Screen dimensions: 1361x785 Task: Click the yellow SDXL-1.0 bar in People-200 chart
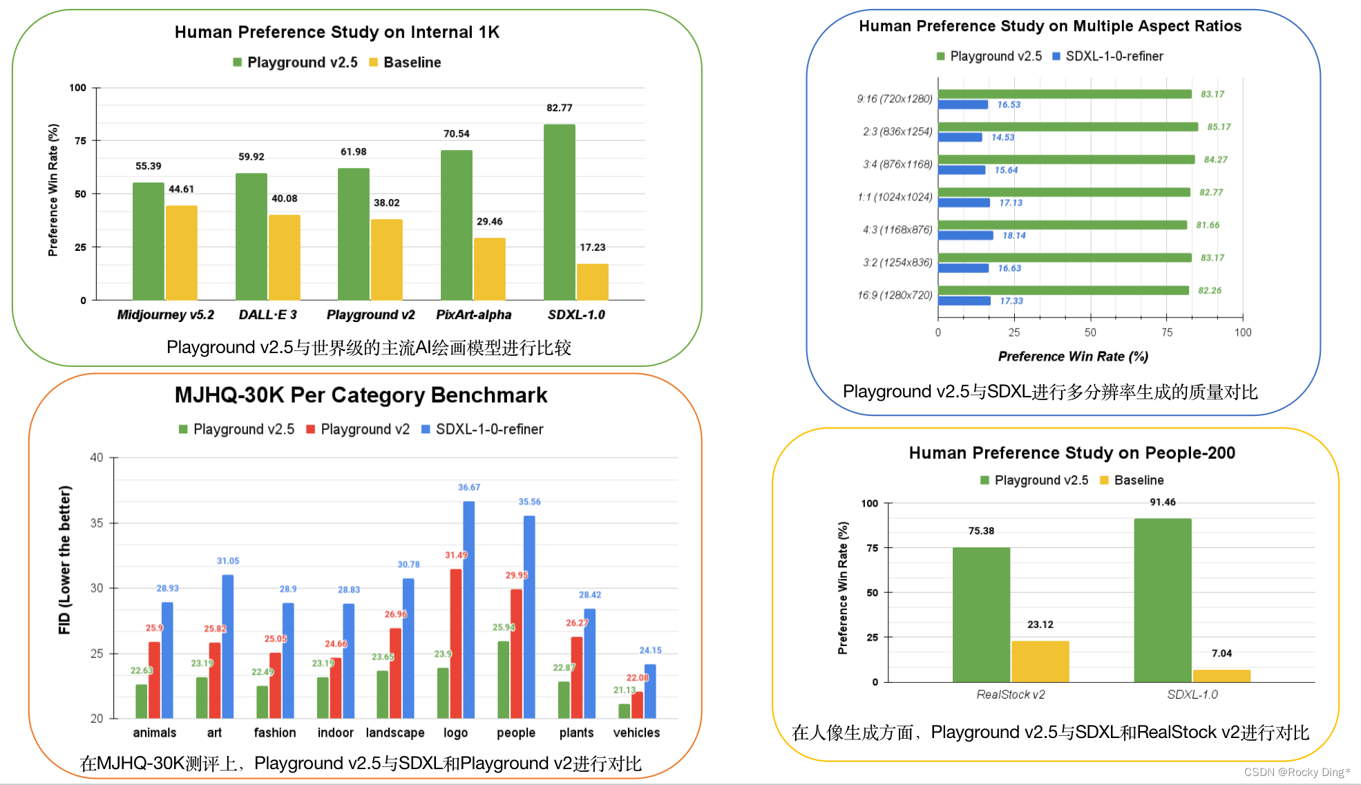[x=1221, y=677]
